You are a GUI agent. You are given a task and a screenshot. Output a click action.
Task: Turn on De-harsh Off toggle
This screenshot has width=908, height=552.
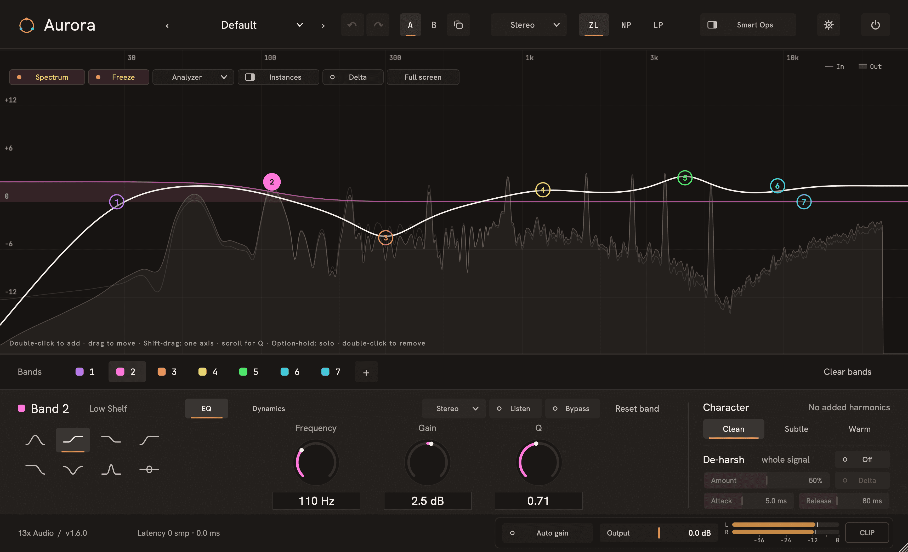click(x=862, y=459)
